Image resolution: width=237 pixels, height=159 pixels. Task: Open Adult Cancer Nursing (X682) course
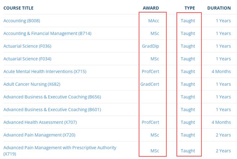(x=32, y=84)
